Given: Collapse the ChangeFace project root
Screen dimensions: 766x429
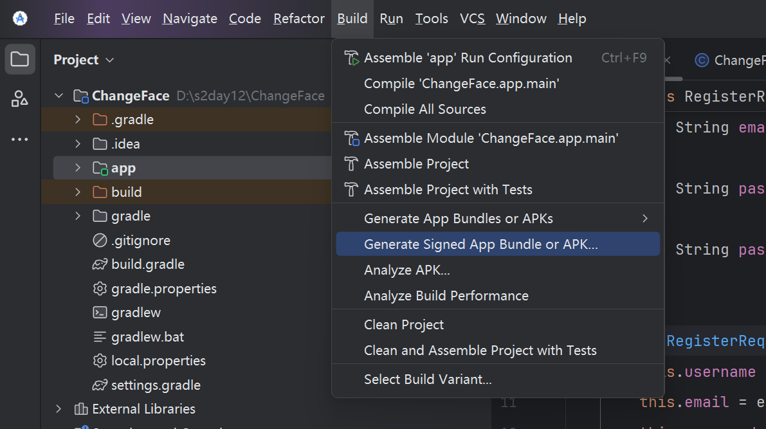Looking at the screenshot, I should [x=59, y=96].
